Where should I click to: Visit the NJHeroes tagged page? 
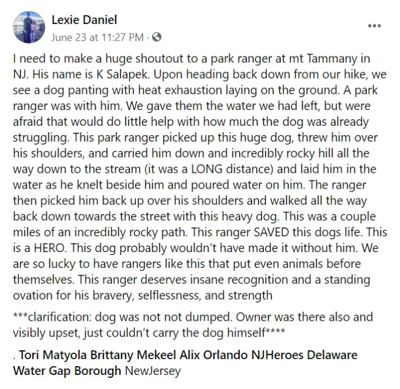(277, 355)
